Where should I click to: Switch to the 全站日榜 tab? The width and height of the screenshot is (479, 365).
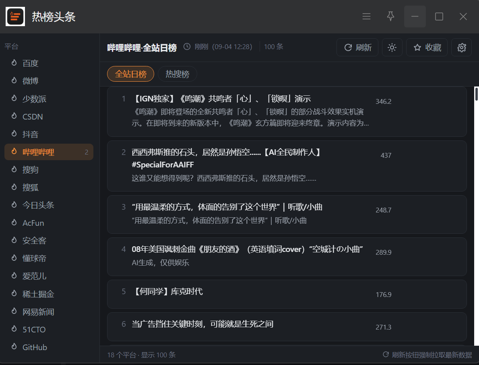(130, 74)
